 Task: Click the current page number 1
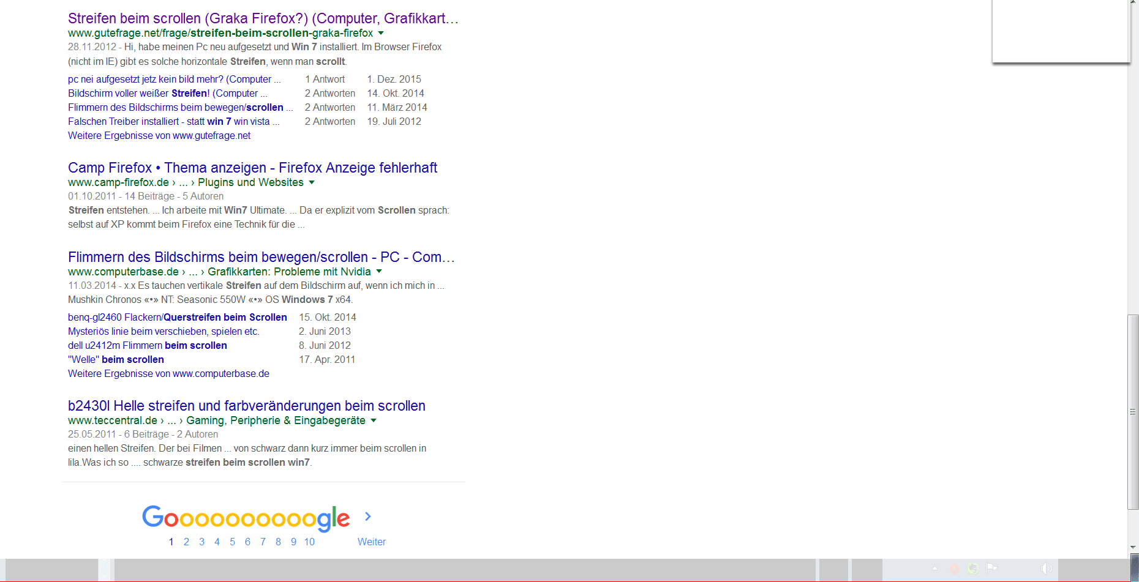tap(171, 542)
